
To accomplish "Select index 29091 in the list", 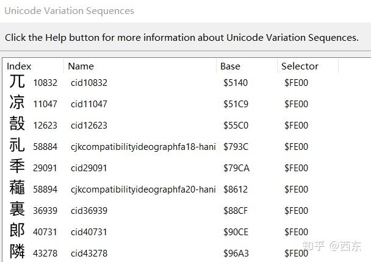I will click(x=45, y=168).
